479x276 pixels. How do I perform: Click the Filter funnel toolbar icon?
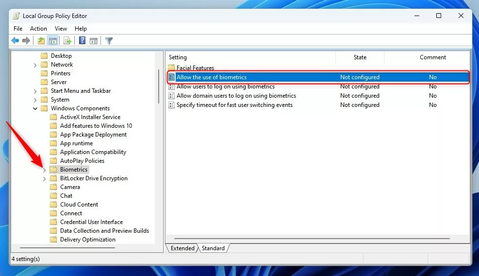pyautogui.click(x=109, y=40)
